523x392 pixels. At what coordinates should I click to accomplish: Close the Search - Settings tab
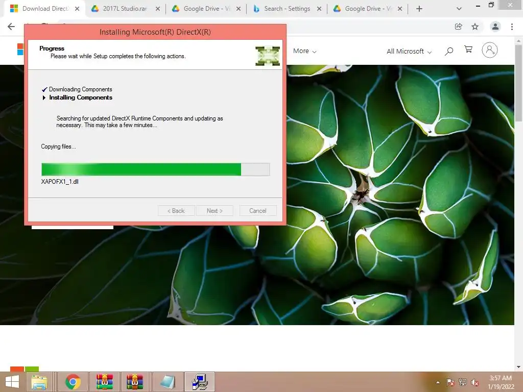(319, 9)
